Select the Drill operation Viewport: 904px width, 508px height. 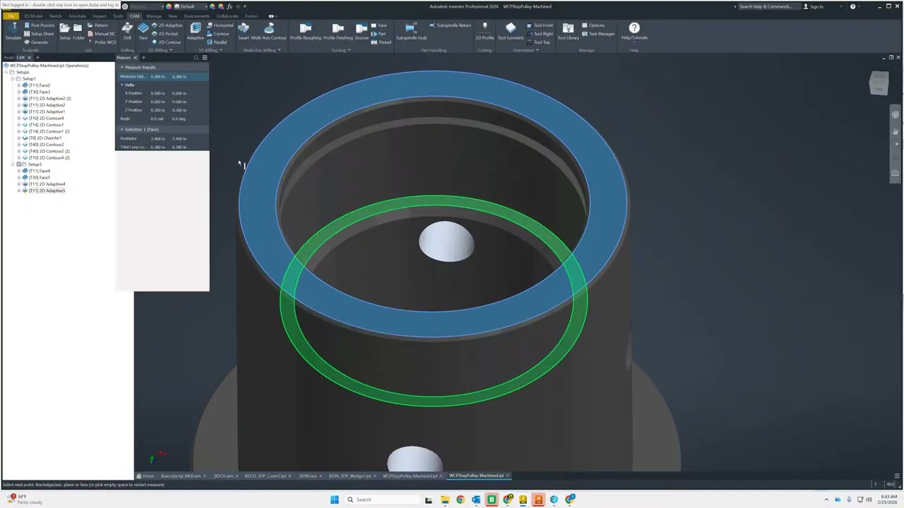127,30
